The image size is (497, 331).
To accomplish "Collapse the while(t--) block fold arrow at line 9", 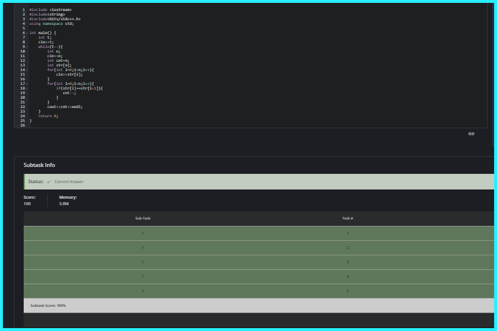I will point(27,47).
